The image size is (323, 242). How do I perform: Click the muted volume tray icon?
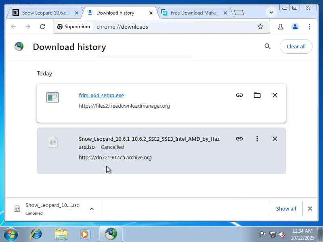282,234
